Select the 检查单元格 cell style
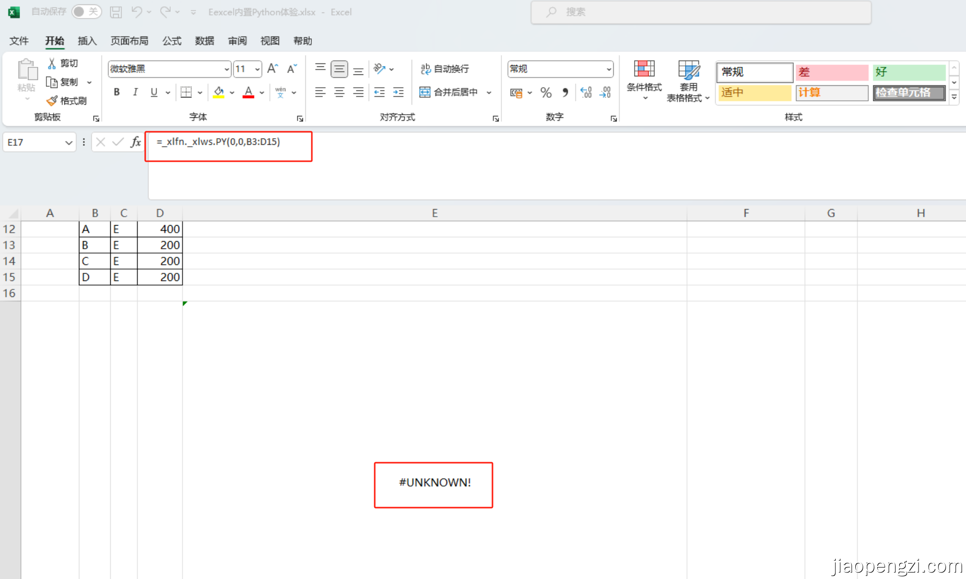 [x=909, y=92]
